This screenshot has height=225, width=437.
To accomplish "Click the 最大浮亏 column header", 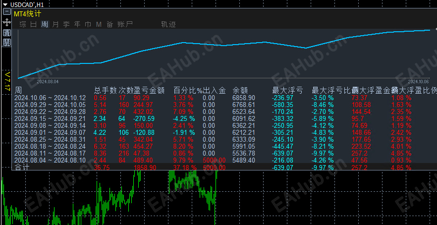I will pyautogui.click(x=287, y=90).
